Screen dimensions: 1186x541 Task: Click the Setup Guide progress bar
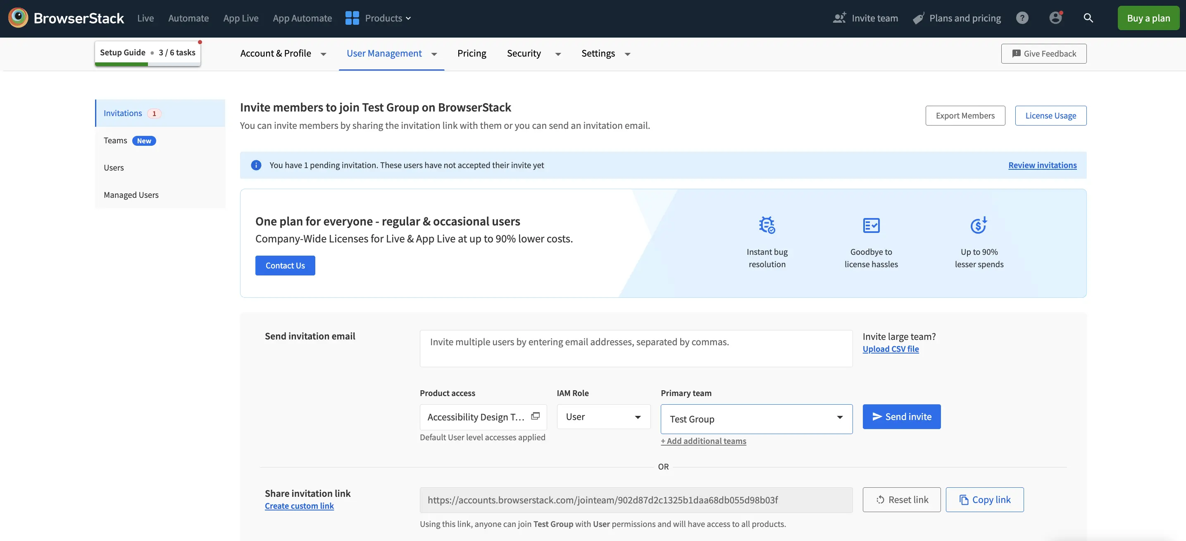148,64
